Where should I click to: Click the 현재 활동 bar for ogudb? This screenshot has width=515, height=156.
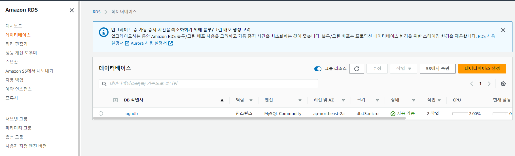pyautogui.click(x=500, y=114)
